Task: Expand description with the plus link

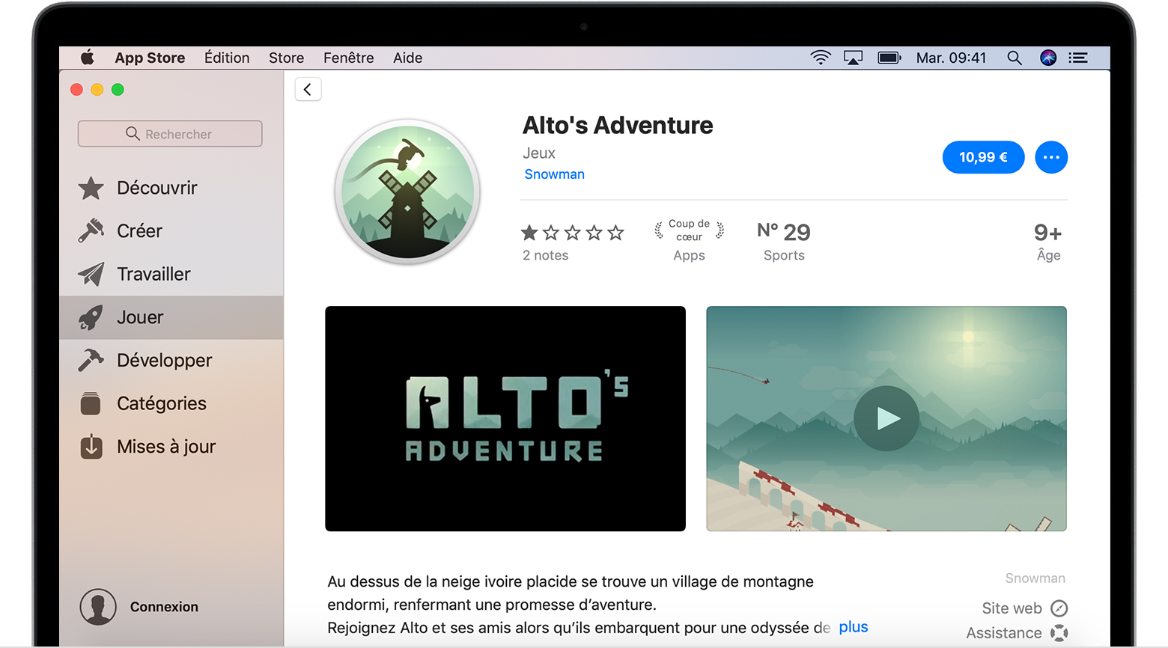Action: point(853,627)
